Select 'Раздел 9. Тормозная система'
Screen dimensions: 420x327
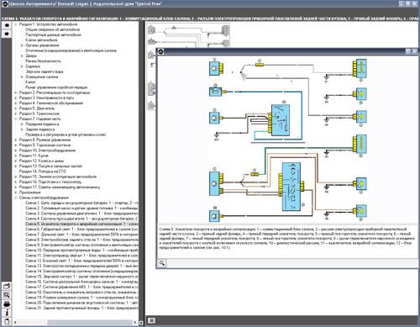pyautogui.click(x=45, y=145)
